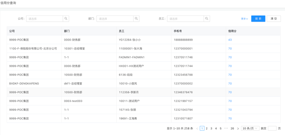This screenshot has height=135, width=285.
Task: Select page 4 in pagination
Action: [216, 128]
